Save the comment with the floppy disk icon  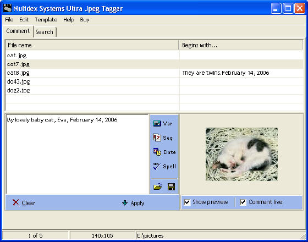point(171,186)
